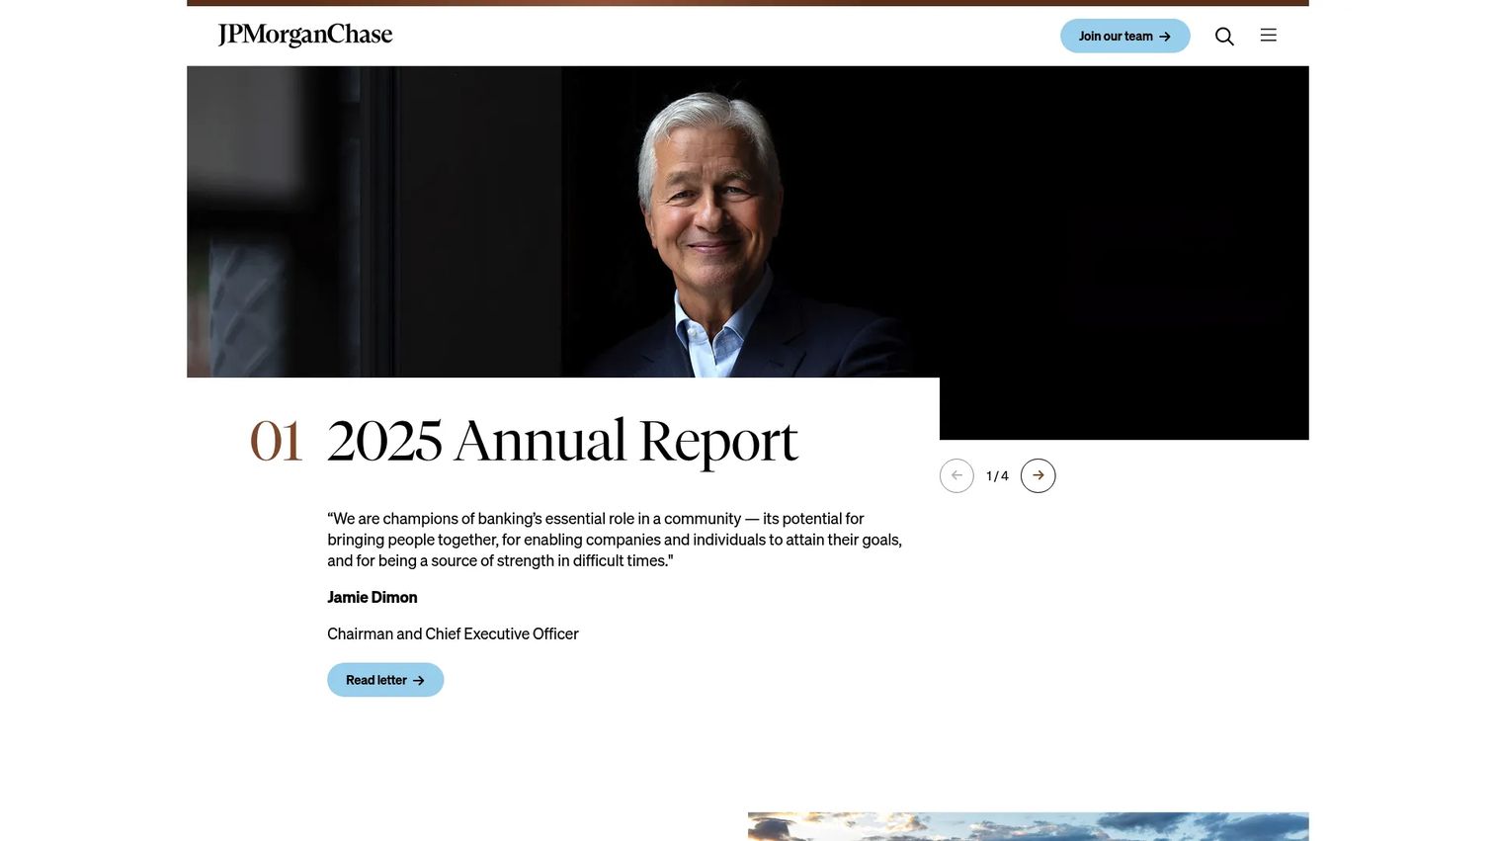The height and width of the screenshot is (841, 1496).
Task: Click the 01 slide number
Action: 276,441
